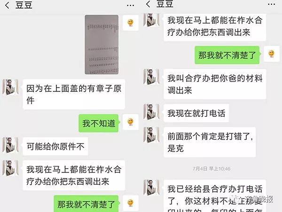Open the sent document photo thumbnail
Screen dimensions: 282x212
[102, 45]
